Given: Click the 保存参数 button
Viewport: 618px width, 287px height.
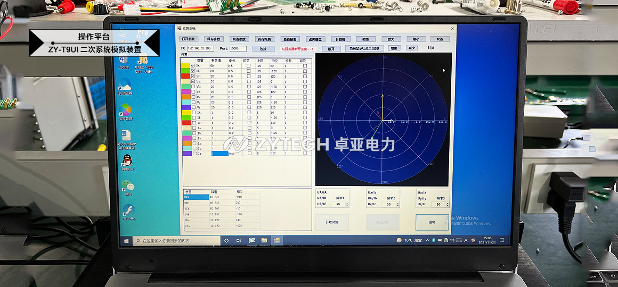Looking at the screenshot, I should pyautogui.click(x=214, y=39).
